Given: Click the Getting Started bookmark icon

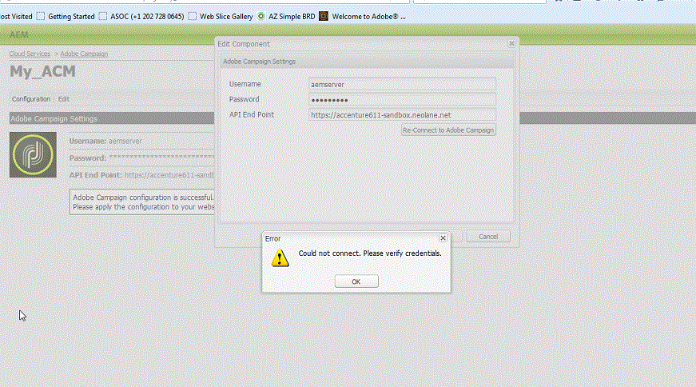Looking at the screenshot, I should [x=41, y=17].
